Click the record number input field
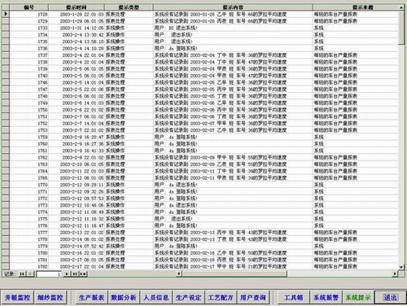This screenshot has width=407, height=306. [x=49, y=274]
